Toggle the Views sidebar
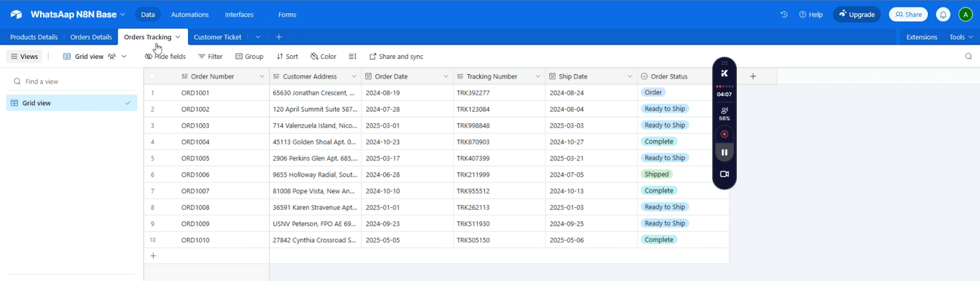 coord(24,56)
